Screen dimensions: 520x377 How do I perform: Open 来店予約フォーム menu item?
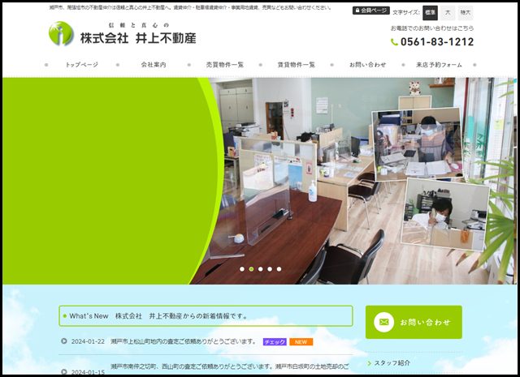click(439, 65)
